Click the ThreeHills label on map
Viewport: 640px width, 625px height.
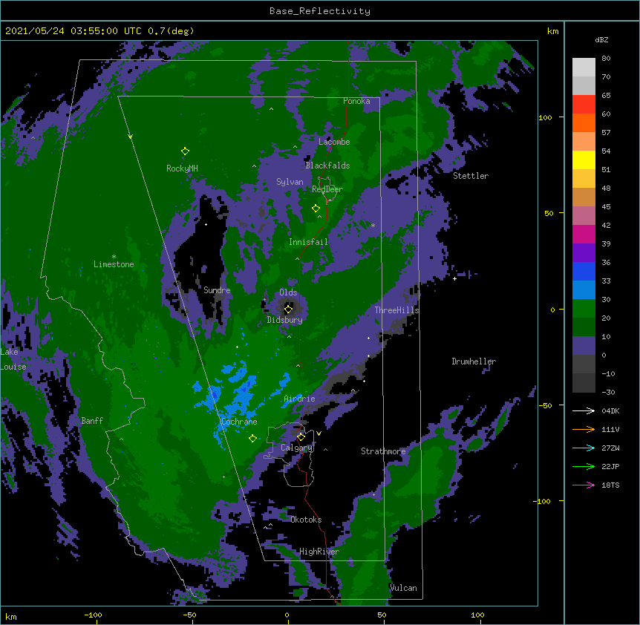click(x=396, y=310)
